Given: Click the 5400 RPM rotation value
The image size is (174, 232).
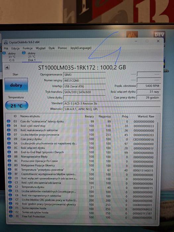Looking at the screenshot, I should 148,86.
